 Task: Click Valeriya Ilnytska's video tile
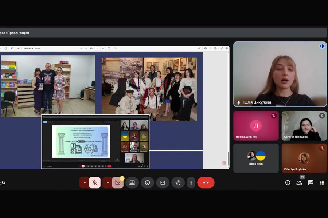click(x=304, y=158)
